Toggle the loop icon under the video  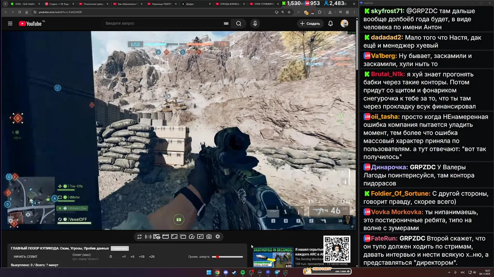pos(139,237)
